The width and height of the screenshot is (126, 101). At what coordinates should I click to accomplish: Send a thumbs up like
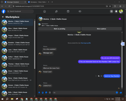tap(121, 93)
